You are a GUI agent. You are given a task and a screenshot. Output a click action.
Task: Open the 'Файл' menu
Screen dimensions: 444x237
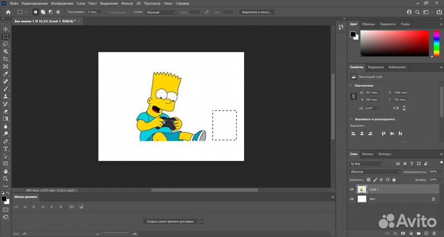tap(14, 4)
